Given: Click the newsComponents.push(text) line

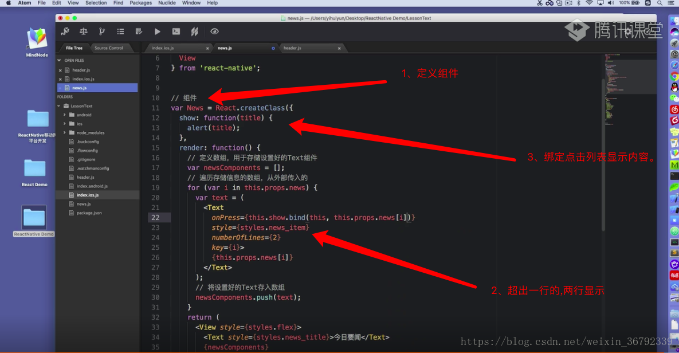Looking at the screenshot, I should pyautogui.click(x=248, y=297).
